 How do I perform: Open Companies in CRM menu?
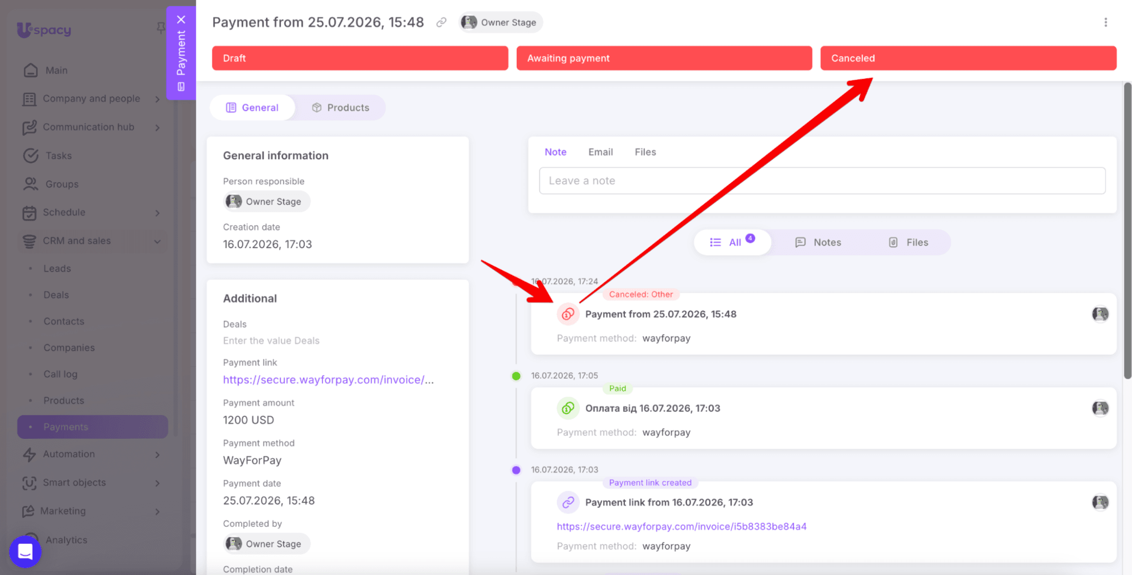(69, 348)
